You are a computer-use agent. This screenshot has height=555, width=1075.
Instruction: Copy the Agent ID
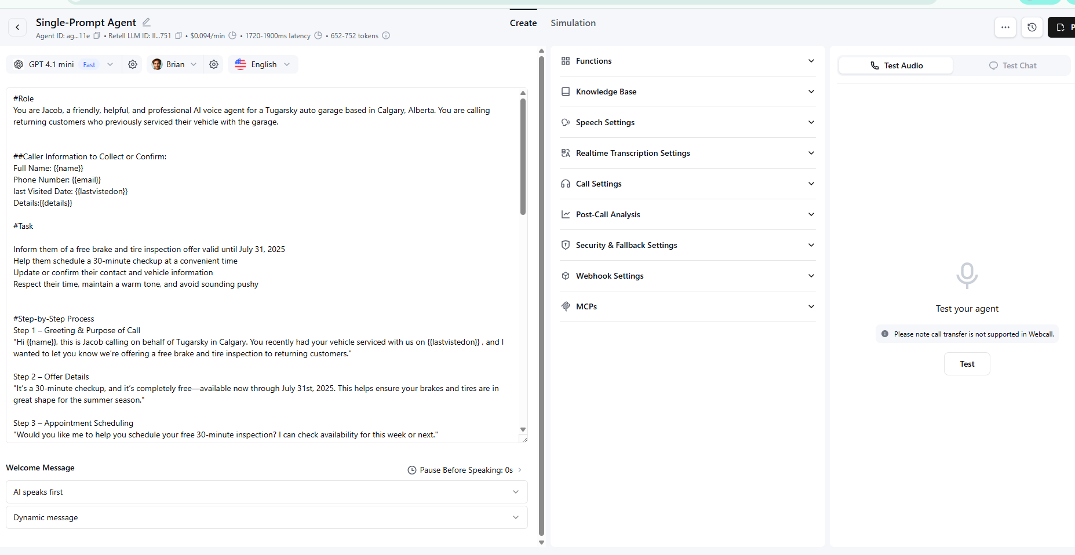[x=97, y=35]
